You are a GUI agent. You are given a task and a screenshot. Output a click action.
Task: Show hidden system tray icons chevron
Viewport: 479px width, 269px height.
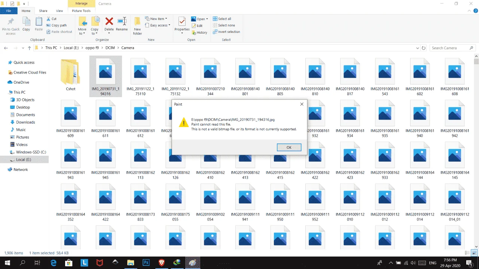click(391, 263)
